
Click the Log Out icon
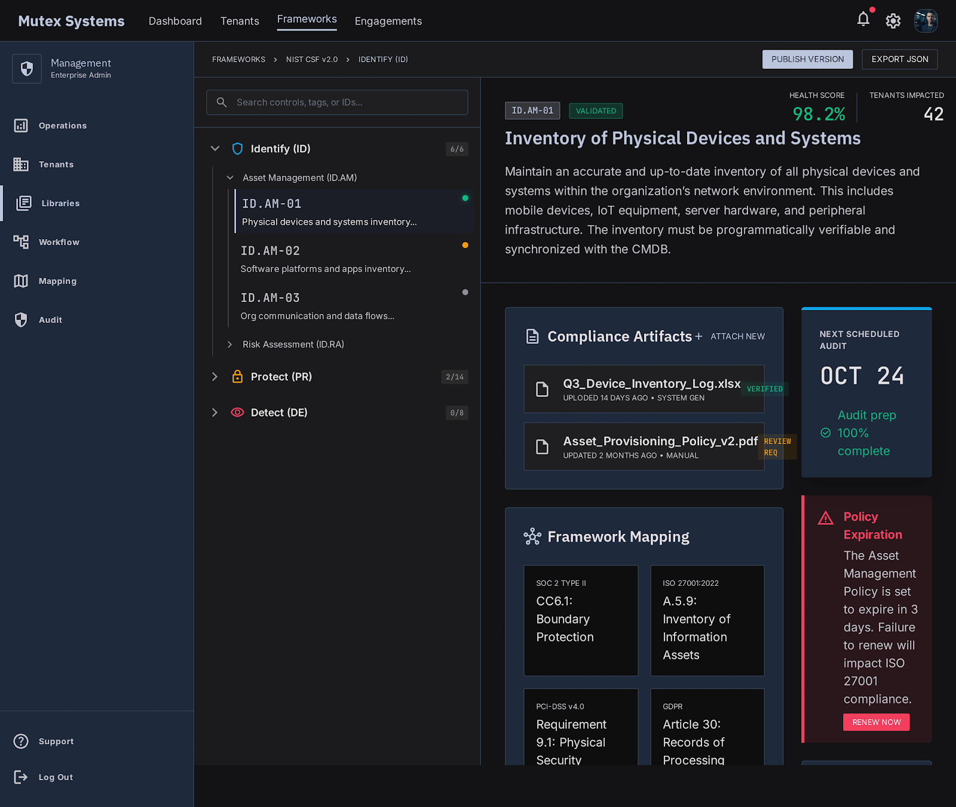[21, 777]
